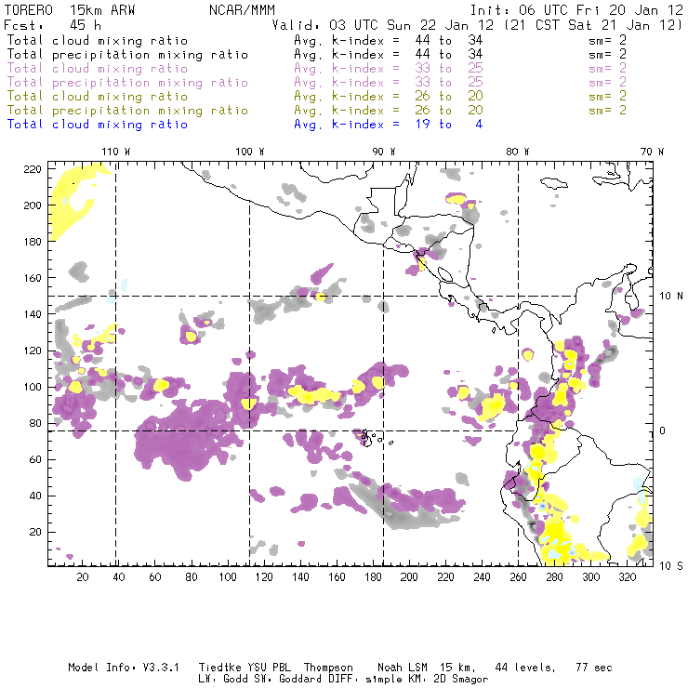This screenshot has height=688, width=688.
Task: Click "140" on the vertical grid axis
Action: click(33, 314)
